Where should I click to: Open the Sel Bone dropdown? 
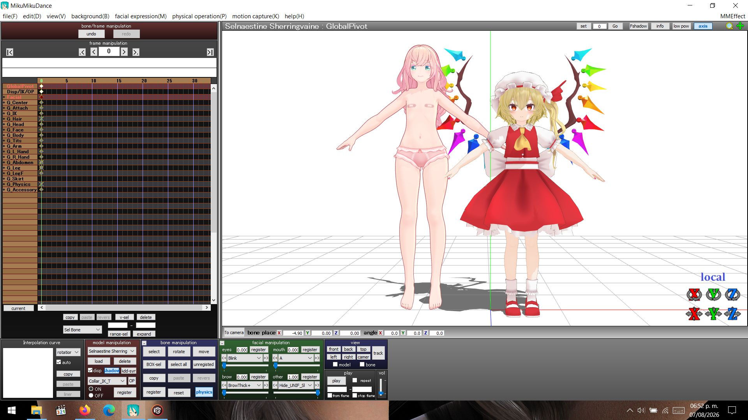[x=82, y=329]
